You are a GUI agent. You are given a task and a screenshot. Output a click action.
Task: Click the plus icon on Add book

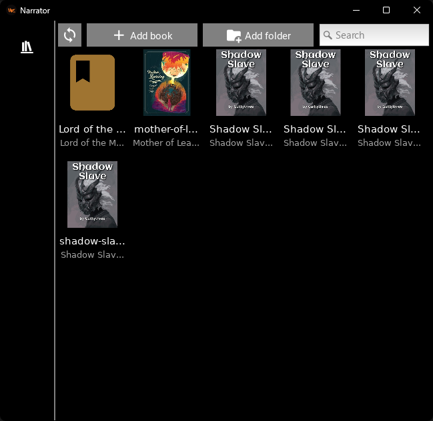[x=119, y=35]
